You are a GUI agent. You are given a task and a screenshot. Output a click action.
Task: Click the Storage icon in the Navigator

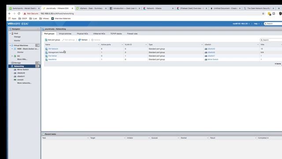12,63
